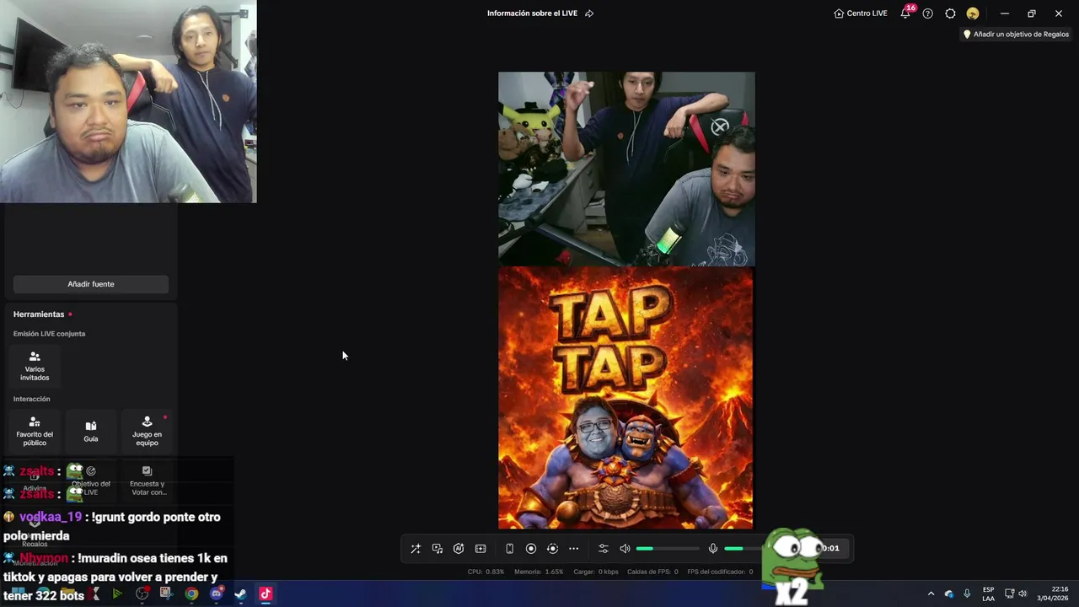The width and height of the screenshot is (1079, 607).
Task: Open Información sobre el LIVE
Action: coord(532,13)
